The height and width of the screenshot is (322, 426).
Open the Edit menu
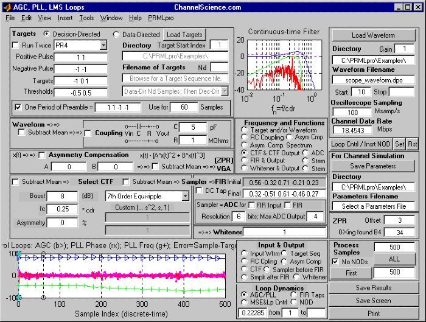[x=26, y=18]
